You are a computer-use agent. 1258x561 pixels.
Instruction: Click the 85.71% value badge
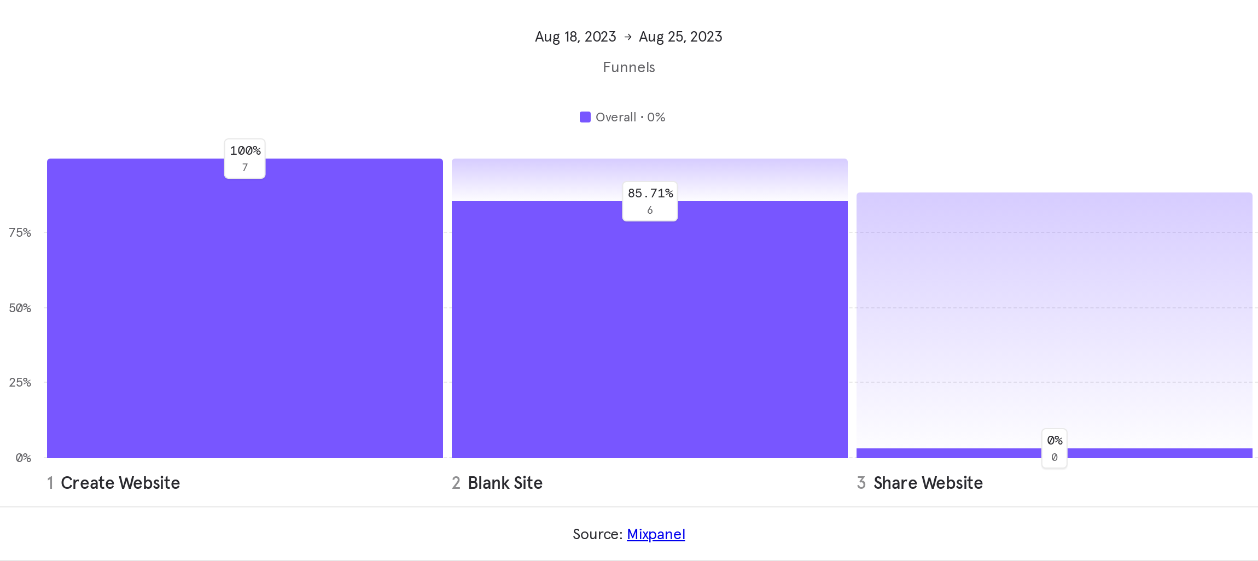click(x=650, y=201)
